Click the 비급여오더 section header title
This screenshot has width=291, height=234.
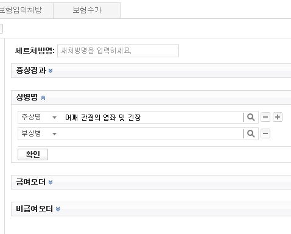click(x=34, y=209)
